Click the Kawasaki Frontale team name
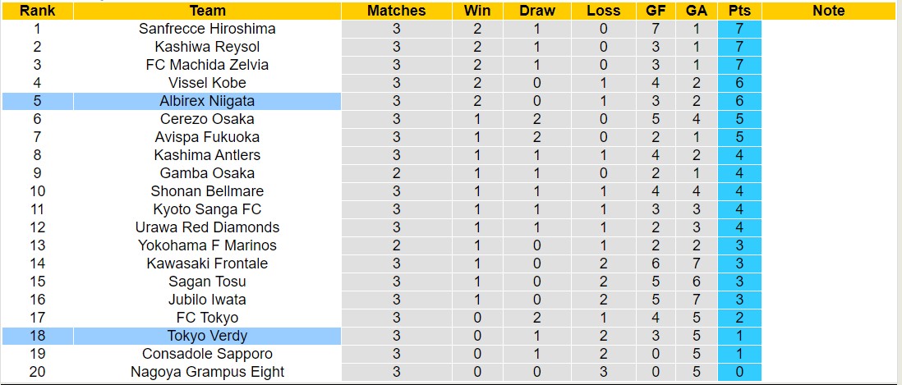The image size is (902, 385). coord(207,264)
